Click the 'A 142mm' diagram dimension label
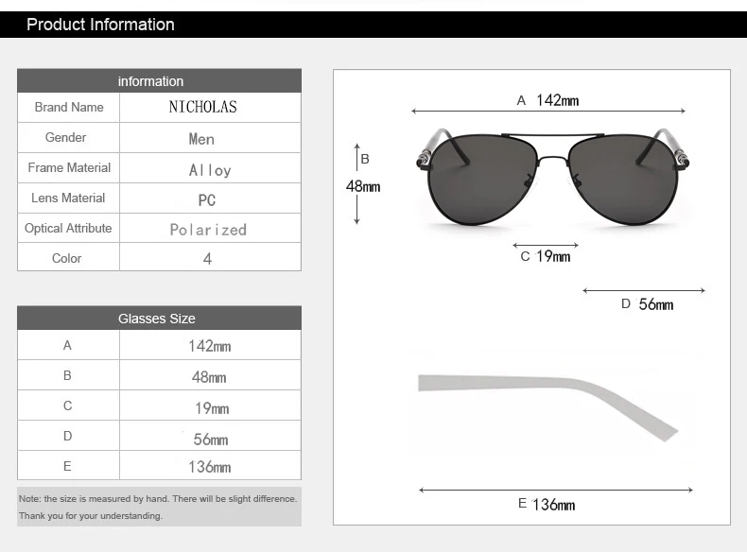Screen dimensions: 747x552 (x=547, y=100)
